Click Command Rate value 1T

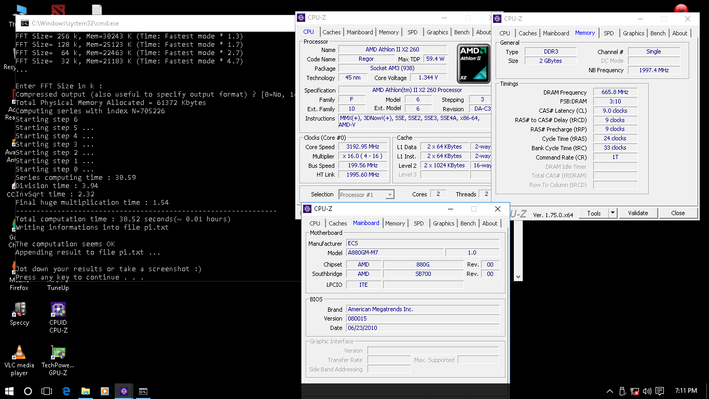(x=615, y=157)
